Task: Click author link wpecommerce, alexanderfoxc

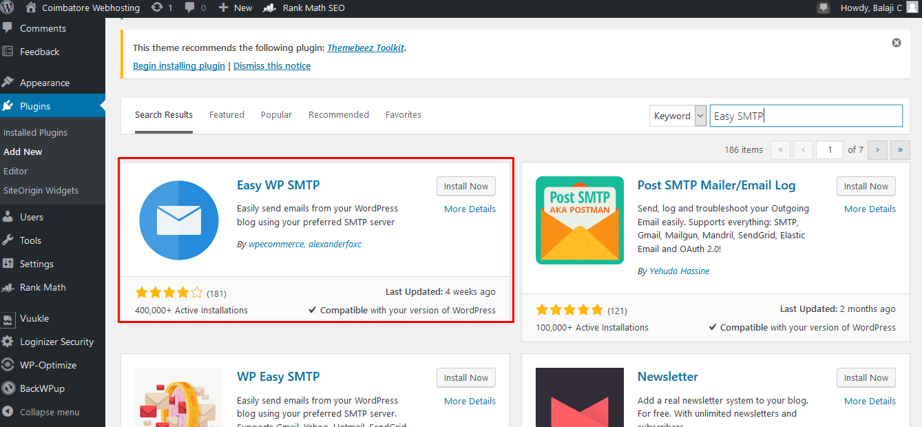Action: [305, 244]
